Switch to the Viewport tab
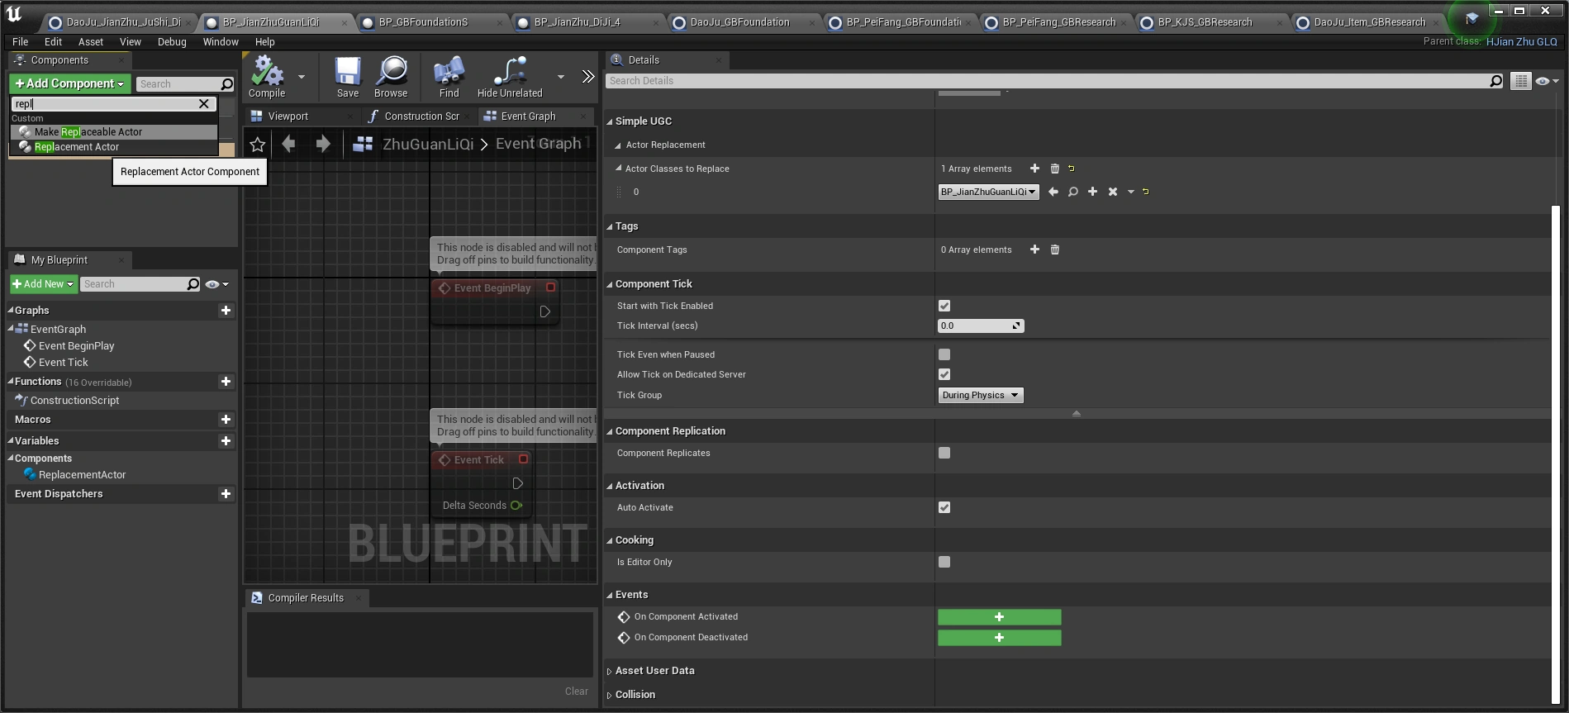Screen dimensions: 1569x713 288,116
